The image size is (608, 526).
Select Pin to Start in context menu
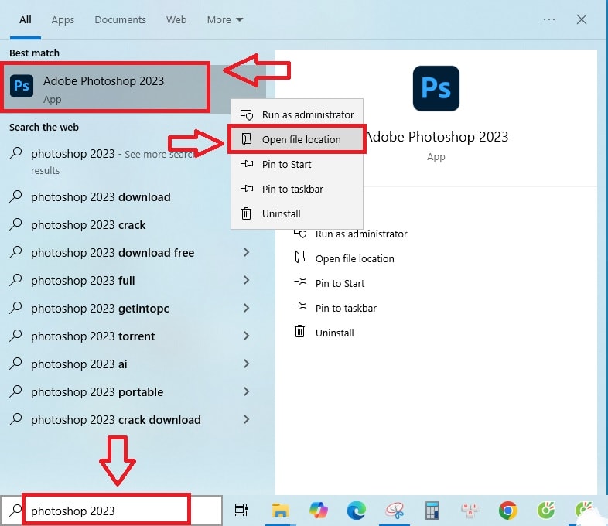coord(297,164)
